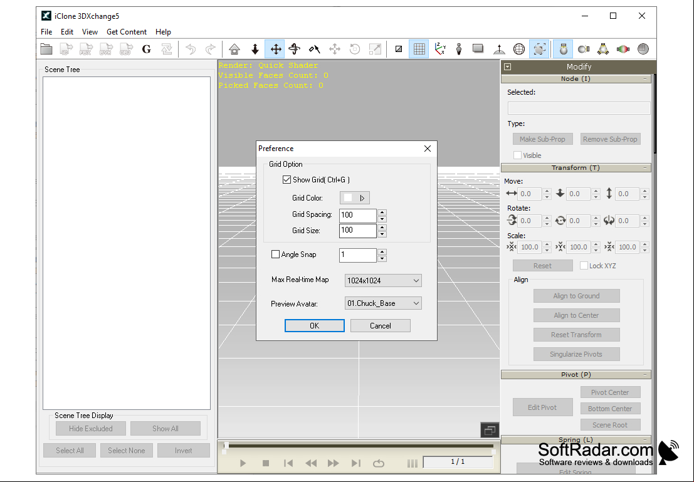Click the Grid Size input field

tap(357, 231)
